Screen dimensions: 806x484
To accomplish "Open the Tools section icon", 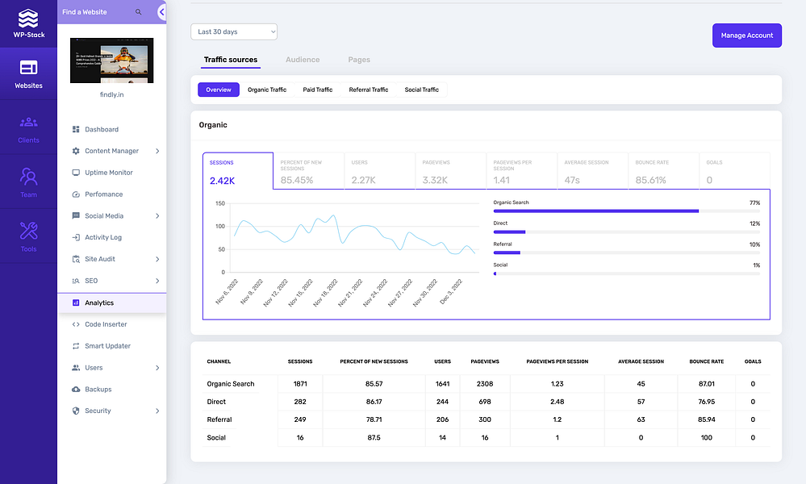I will click(x=28, y=231).
